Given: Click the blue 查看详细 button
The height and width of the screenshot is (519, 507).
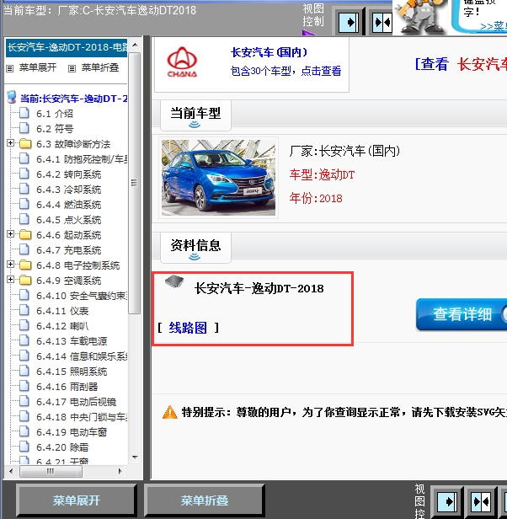Looking at the screenshot, I should point(462,314).
